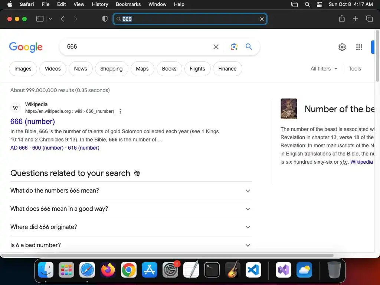Click the horizontal page scrollbar
The height and width of the screenshot is (285, 380).
tap(167, 255)
